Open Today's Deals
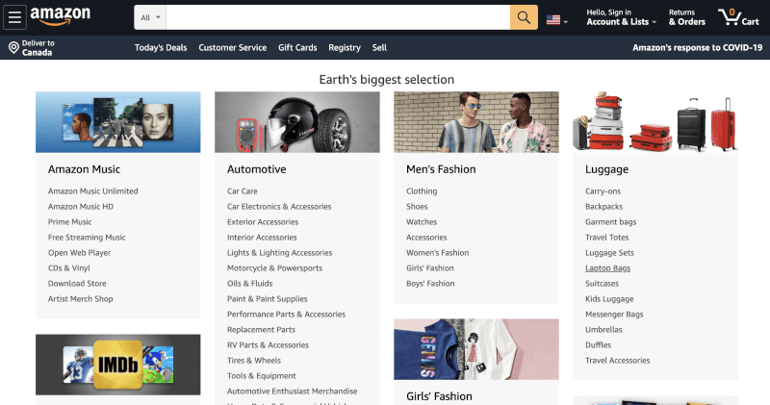The height and width of the screenshot is (405, 770). click(161, 47)
